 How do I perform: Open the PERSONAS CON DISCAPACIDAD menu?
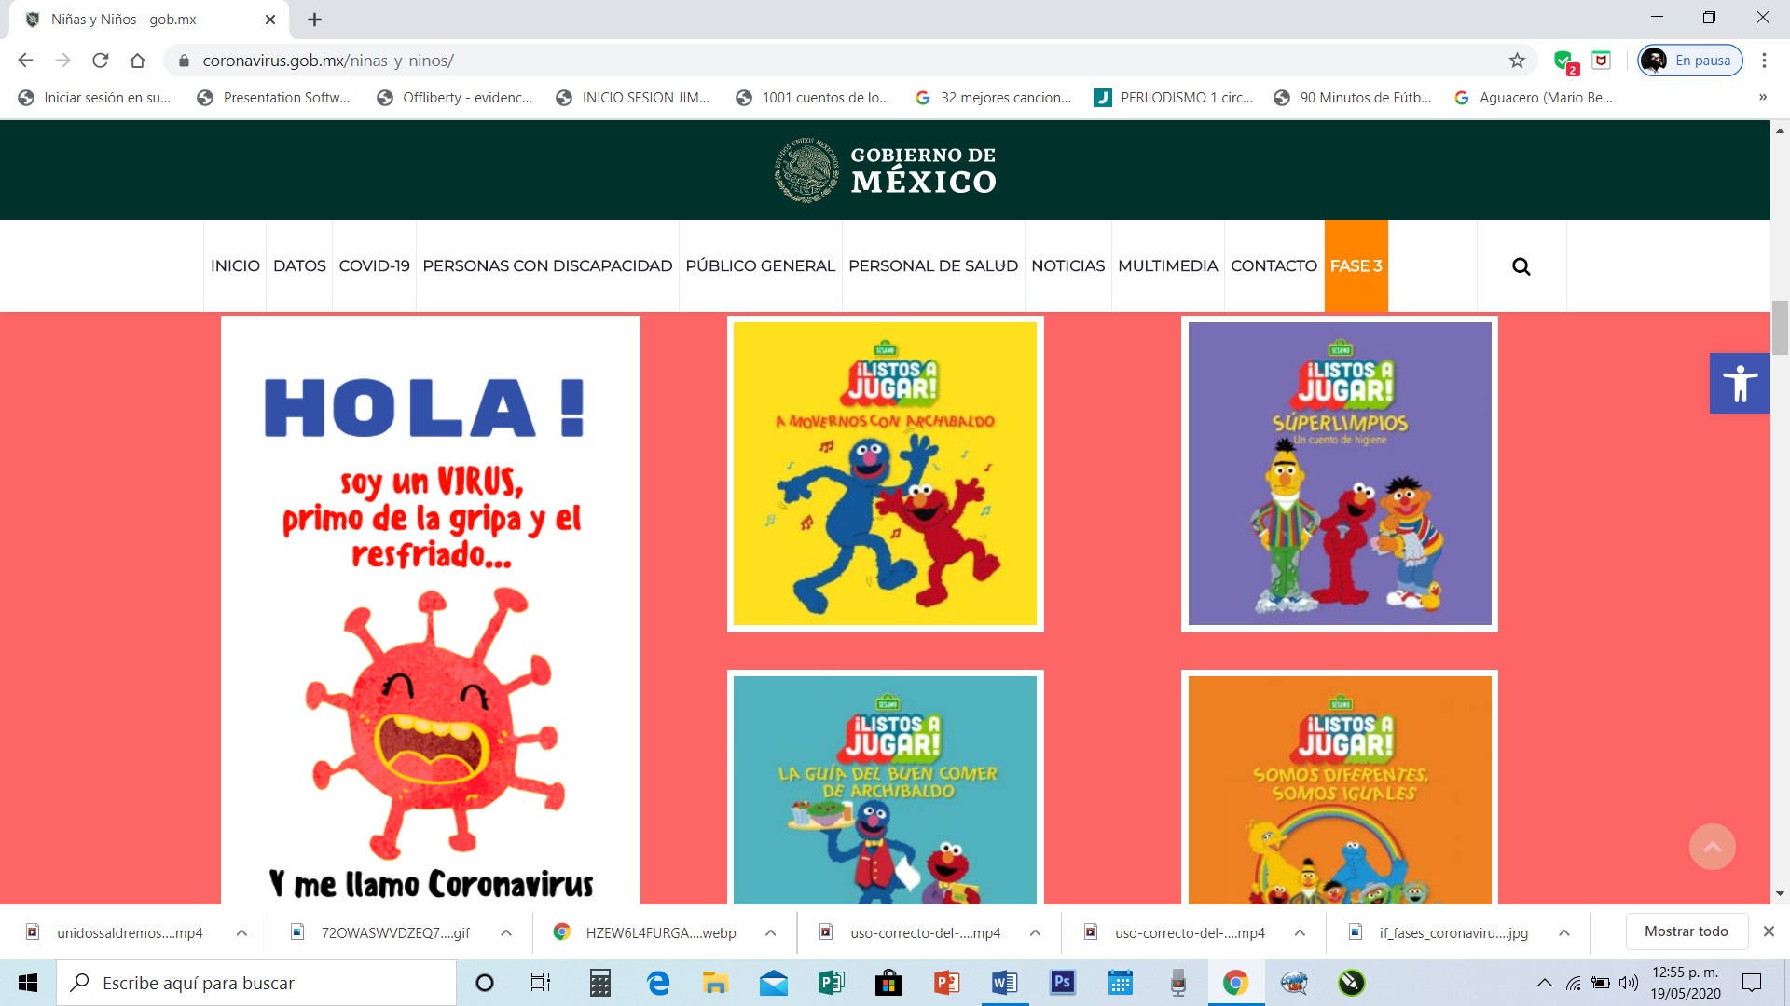547,265
